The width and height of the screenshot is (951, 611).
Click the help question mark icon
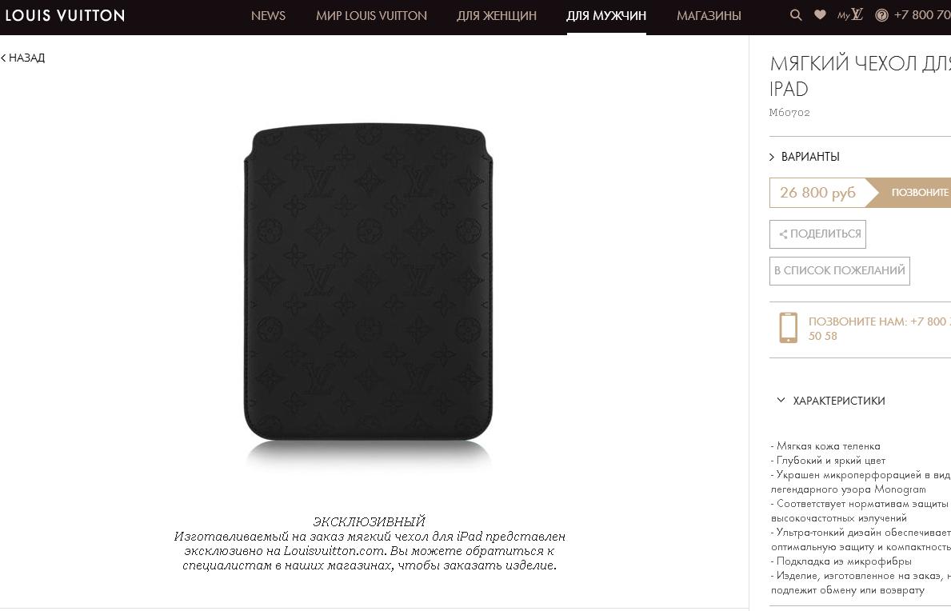(882, 15)
